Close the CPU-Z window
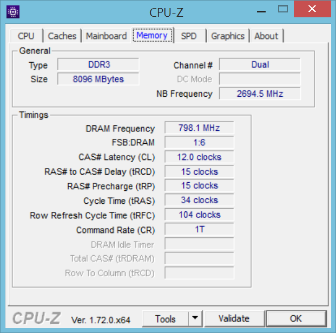The image size is (336, 333). [312, 9]
